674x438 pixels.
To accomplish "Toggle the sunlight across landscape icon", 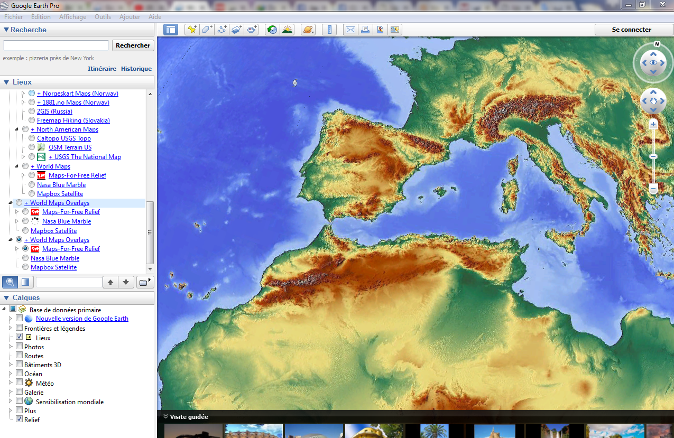I will pyautogui.click(x=287, y=30).
